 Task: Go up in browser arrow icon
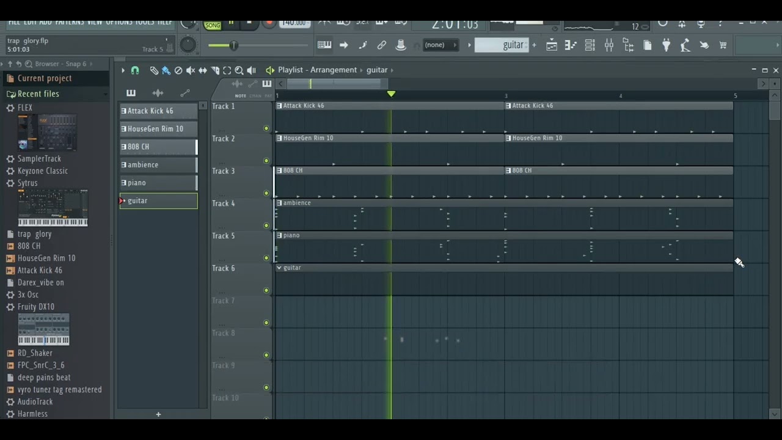pyautogui.click(x=10, y=64)
